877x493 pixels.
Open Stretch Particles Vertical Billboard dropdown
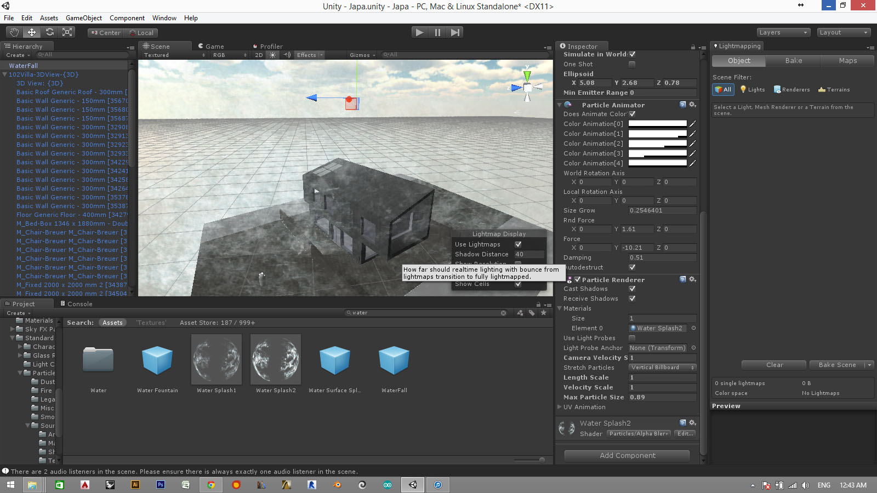point(662,368)
